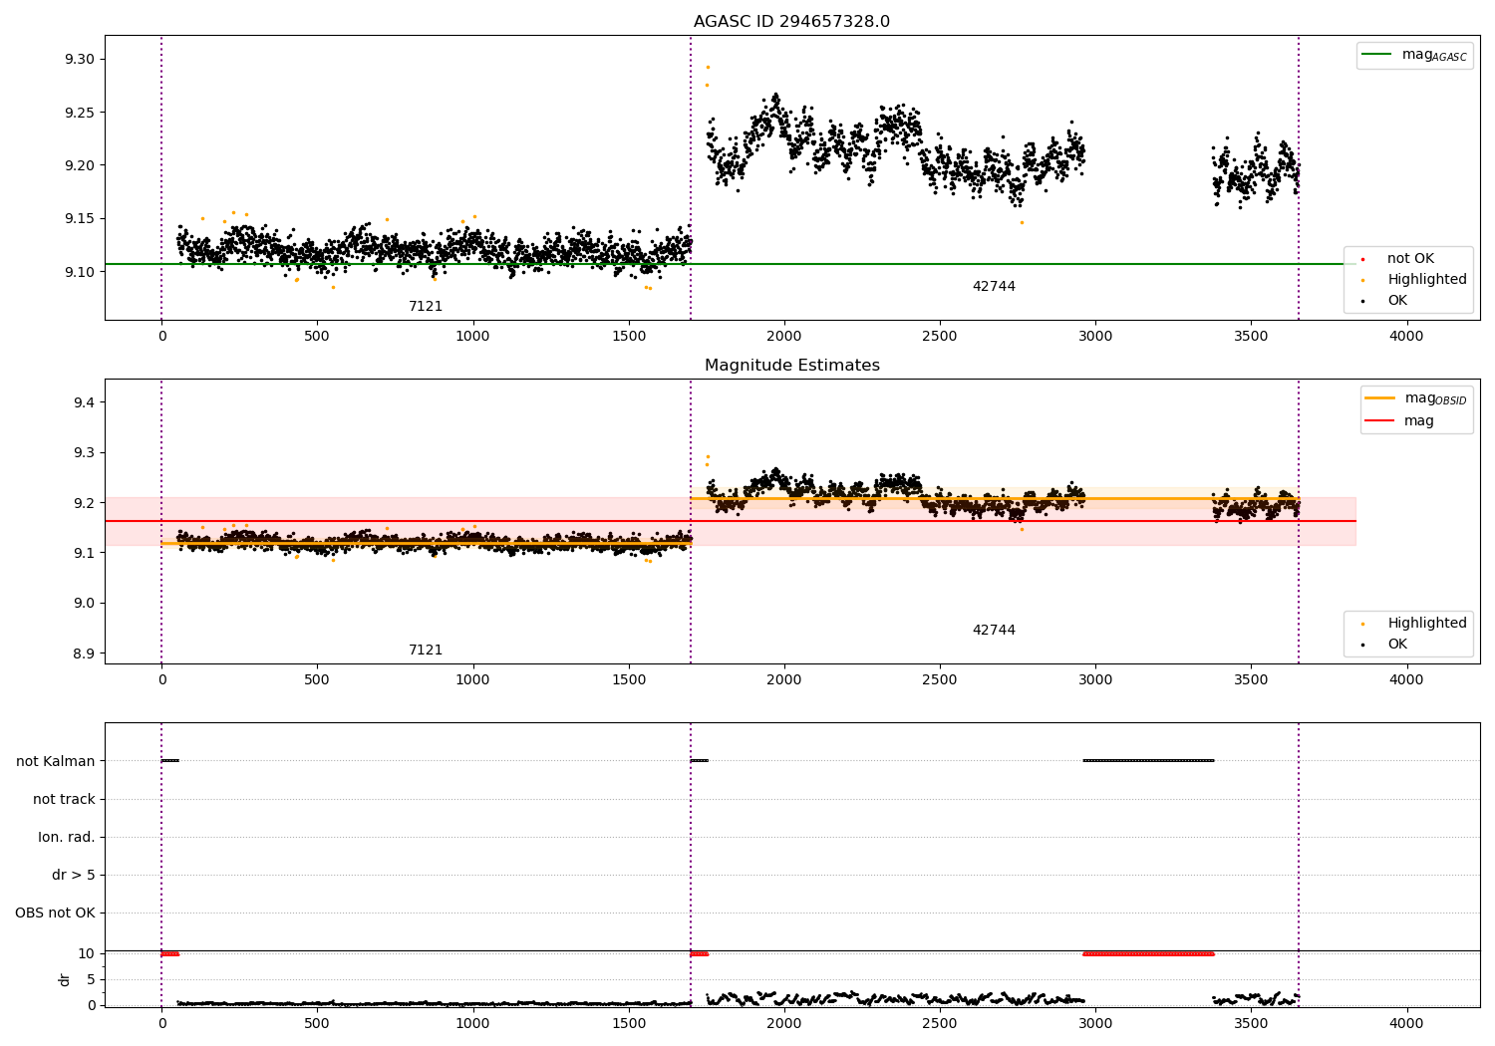Click 'Highlighted' legend entry in middle plot
The width and height of the screenshot is (1495, 1046).
[1415, 623]
